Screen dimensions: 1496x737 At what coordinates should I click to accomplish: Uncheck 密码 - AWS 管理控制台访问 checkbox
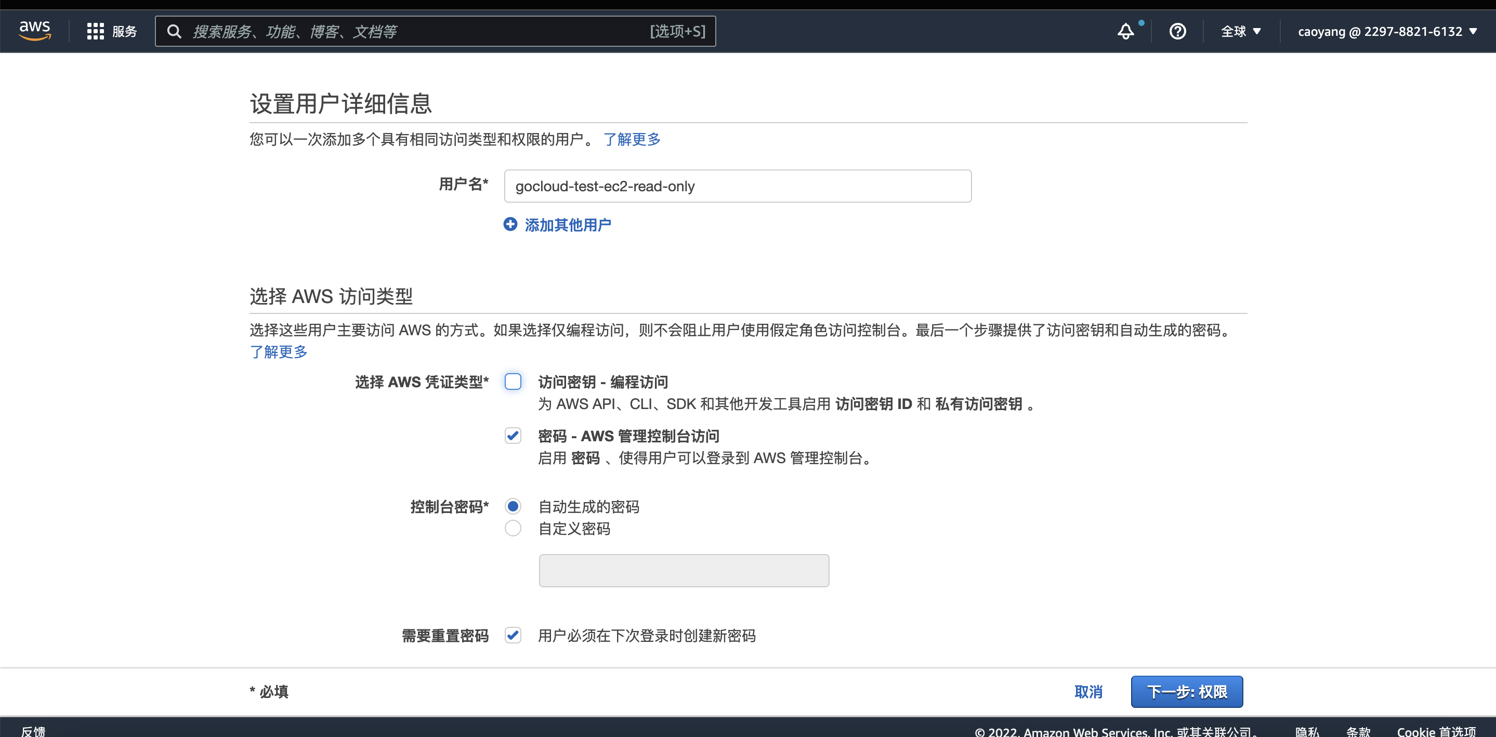coord(513,436)
